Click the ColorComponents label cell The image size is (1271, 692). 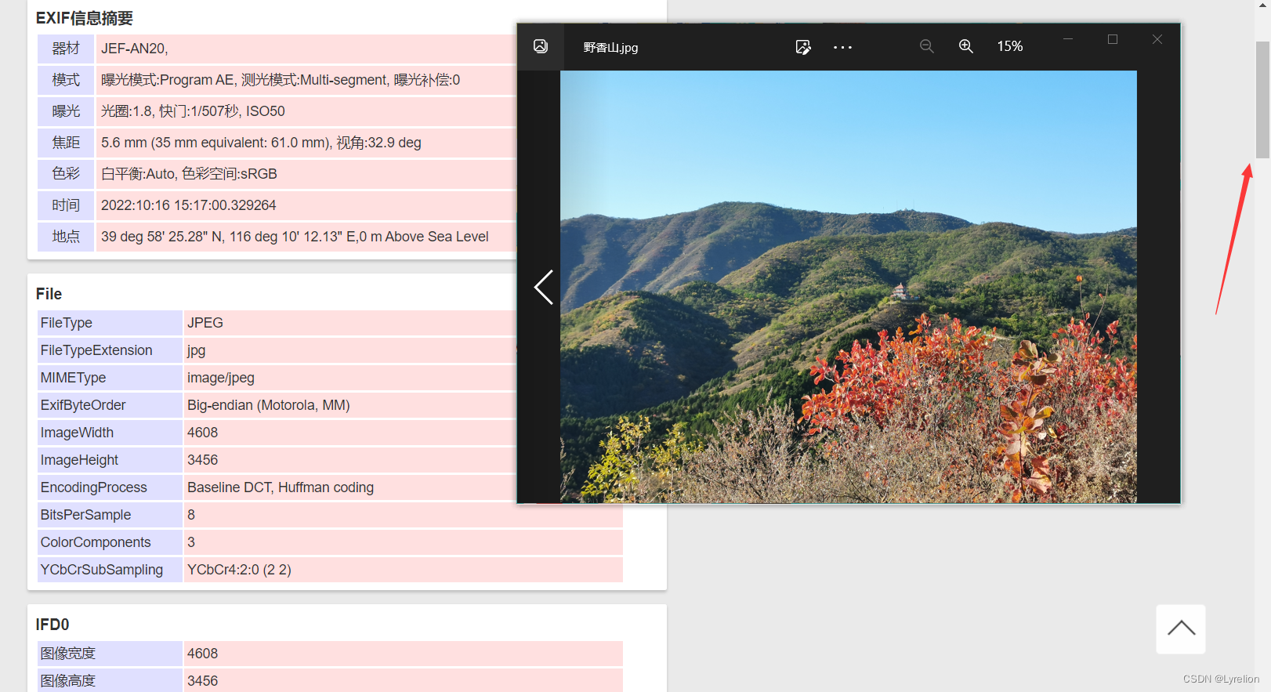coord(110,542)
